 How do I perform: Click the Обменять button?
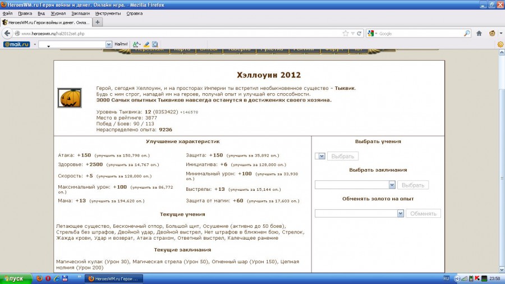click(x=423, y=213)
